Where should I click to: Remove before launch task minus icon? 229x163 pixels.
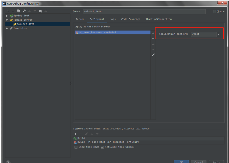pos(81,134)
